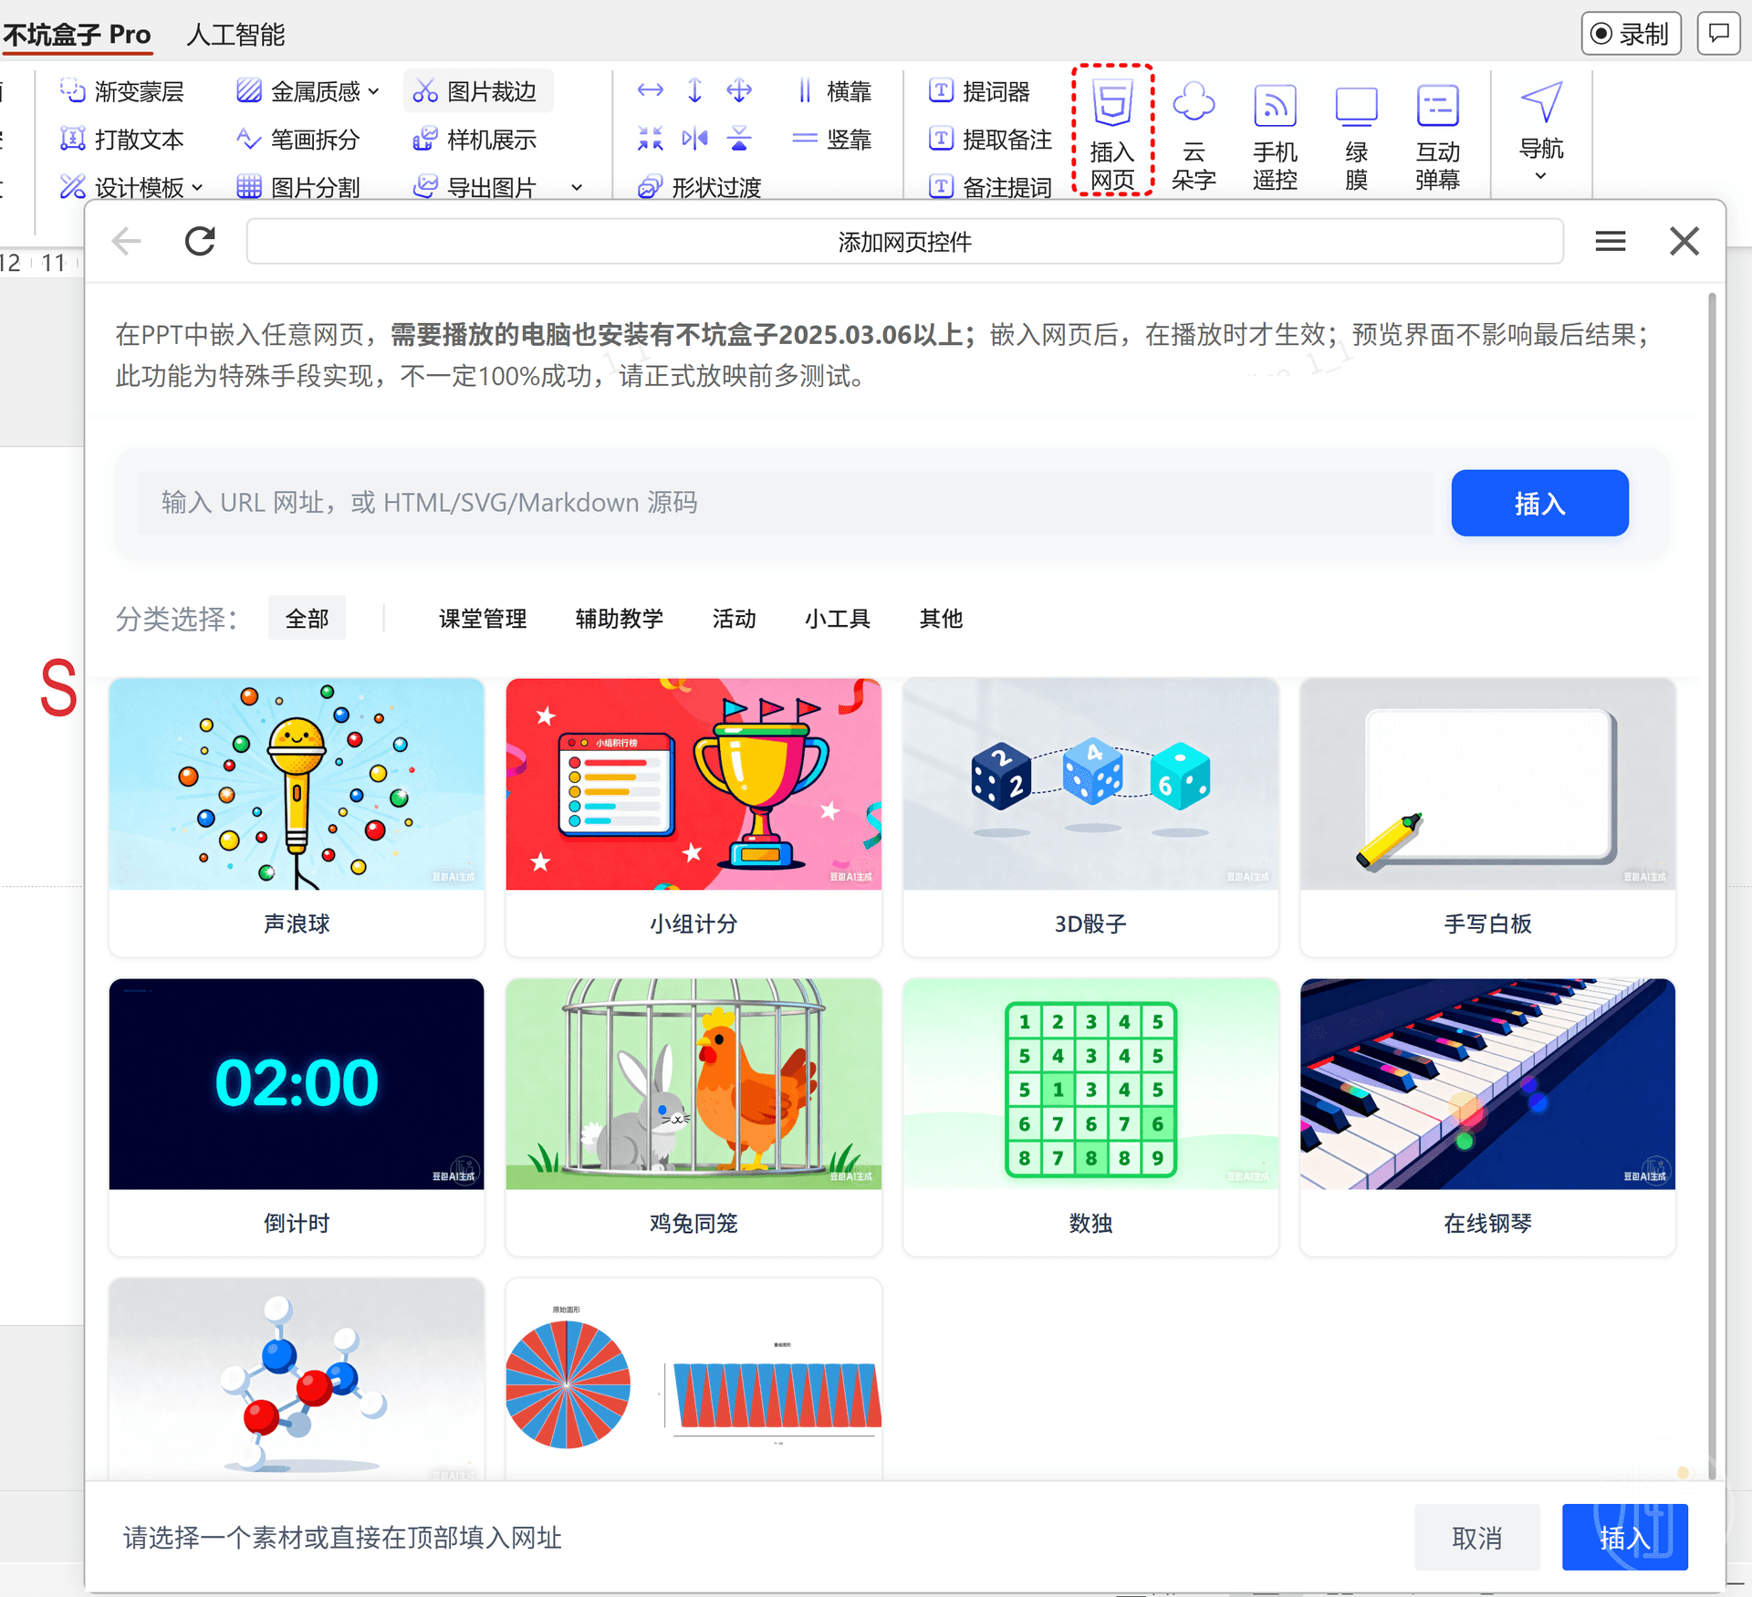Select the 小工具 category filter
Screen dimensions: 1752x1597
coord(837,619)
